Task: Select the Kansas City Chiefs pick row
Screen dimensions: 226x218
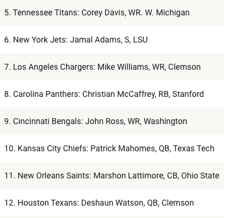Action: (x=112, y=148)
